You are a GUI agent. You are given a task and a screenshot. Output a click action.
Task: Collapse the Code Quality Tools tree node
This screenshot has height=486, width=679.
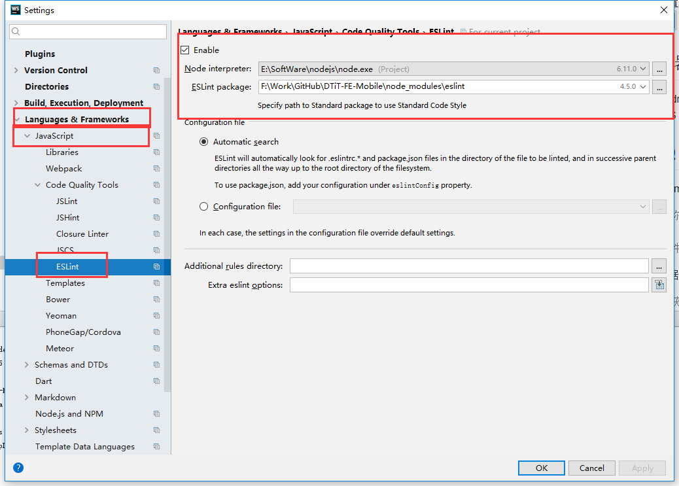coord(38,185)
